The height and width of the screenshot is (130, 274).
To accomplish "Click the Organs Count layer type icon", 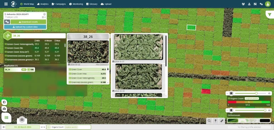I will [231, 93].
